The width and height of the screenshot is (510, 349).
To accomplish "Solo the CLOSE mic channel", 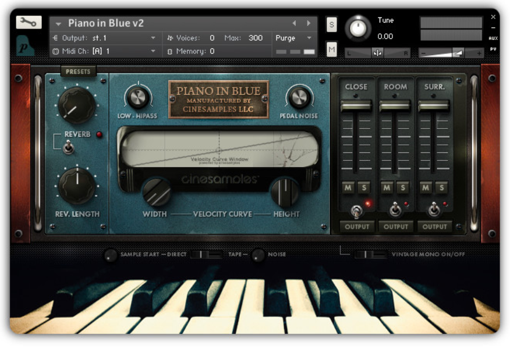I will pos(364,187).
